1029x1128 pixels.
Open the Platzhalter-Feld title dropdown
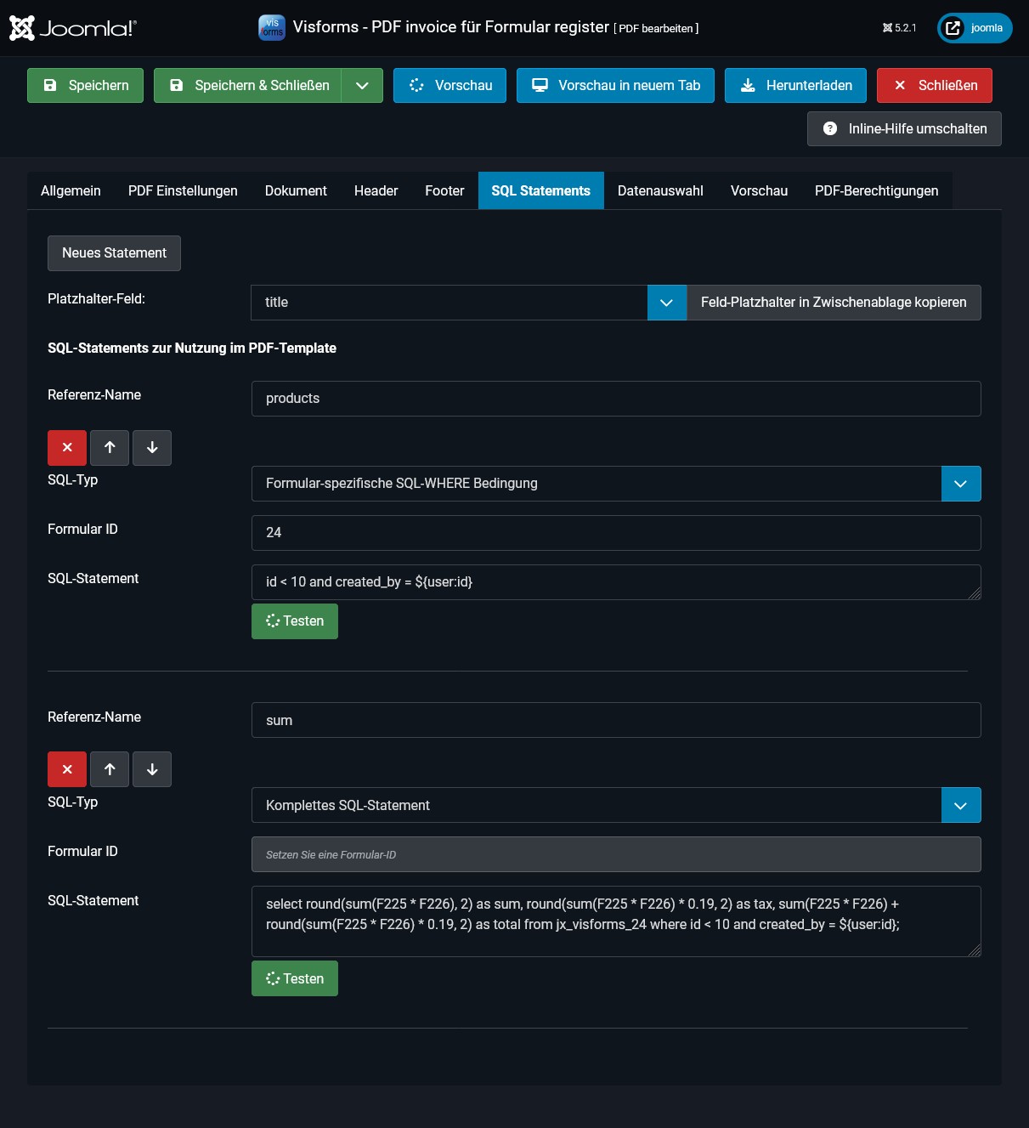(x=666, y=303)
